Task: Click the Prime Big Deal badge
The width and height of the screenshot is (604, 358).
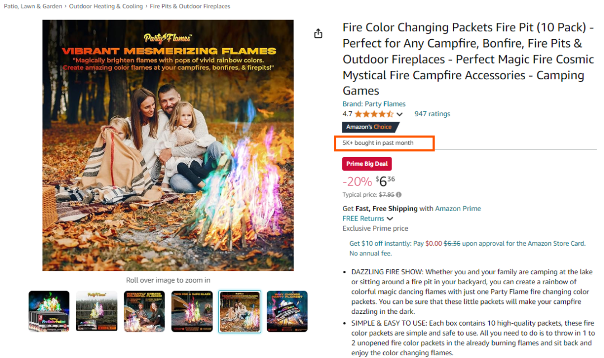Action: click(367, 164)
